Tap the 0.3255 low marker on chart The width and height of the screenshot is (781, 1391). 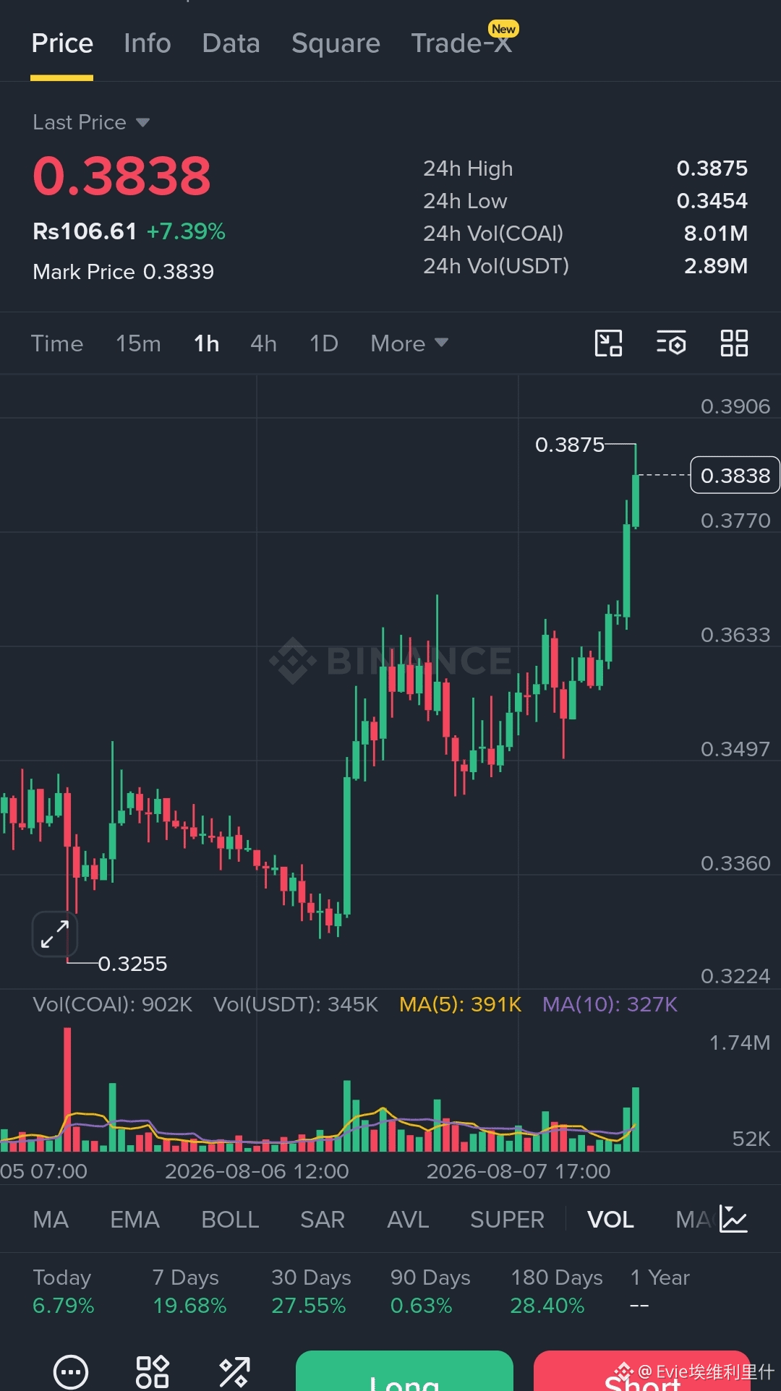click(x=132, y=964)
